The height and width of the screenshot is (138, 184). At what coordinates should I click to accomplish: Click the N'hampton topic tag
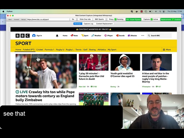pyautogui.click(x=146, y=87)
